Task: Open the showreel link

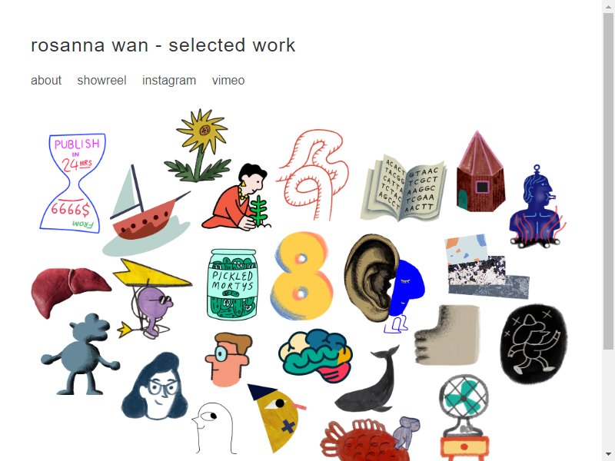Action: [x=101, y=81]
